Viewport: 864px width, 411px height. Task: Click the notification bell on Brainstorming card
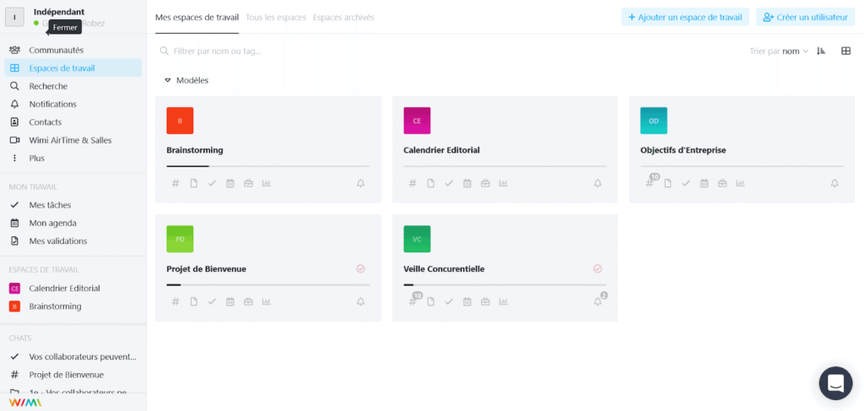[361, 183]
